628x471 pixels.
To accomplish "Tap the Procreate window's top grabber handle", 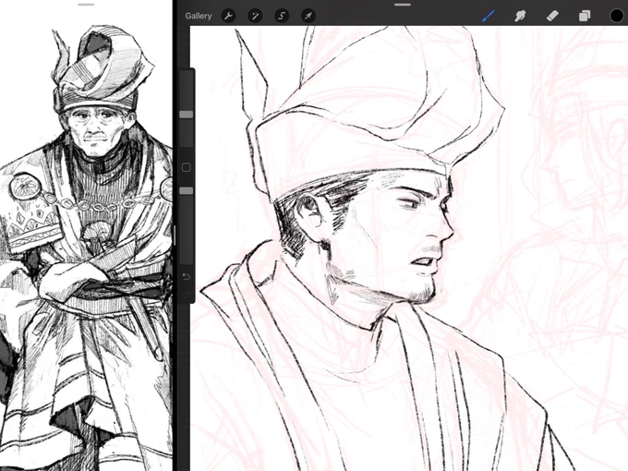I will pos(403,5).
